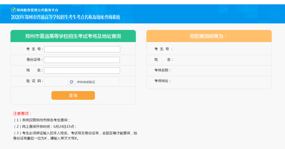Click note (1) about 郑州市报名考生
The height and width of the screenshot is (149, 285).
[x=41, y=120]
